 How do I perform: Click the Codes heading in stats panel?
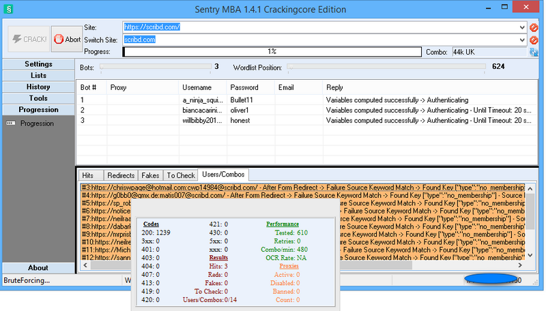coord(151,224)
